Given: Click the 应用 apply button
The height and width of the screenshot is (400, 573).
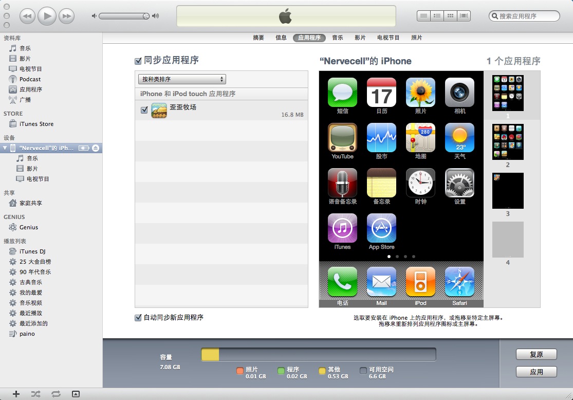Looking at the screenshot, I should point(537,372).
